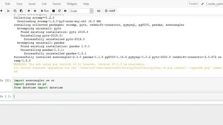
Task: Open the cell type Code dropdown
Action: pyautogui.click(x=81, y=11)
